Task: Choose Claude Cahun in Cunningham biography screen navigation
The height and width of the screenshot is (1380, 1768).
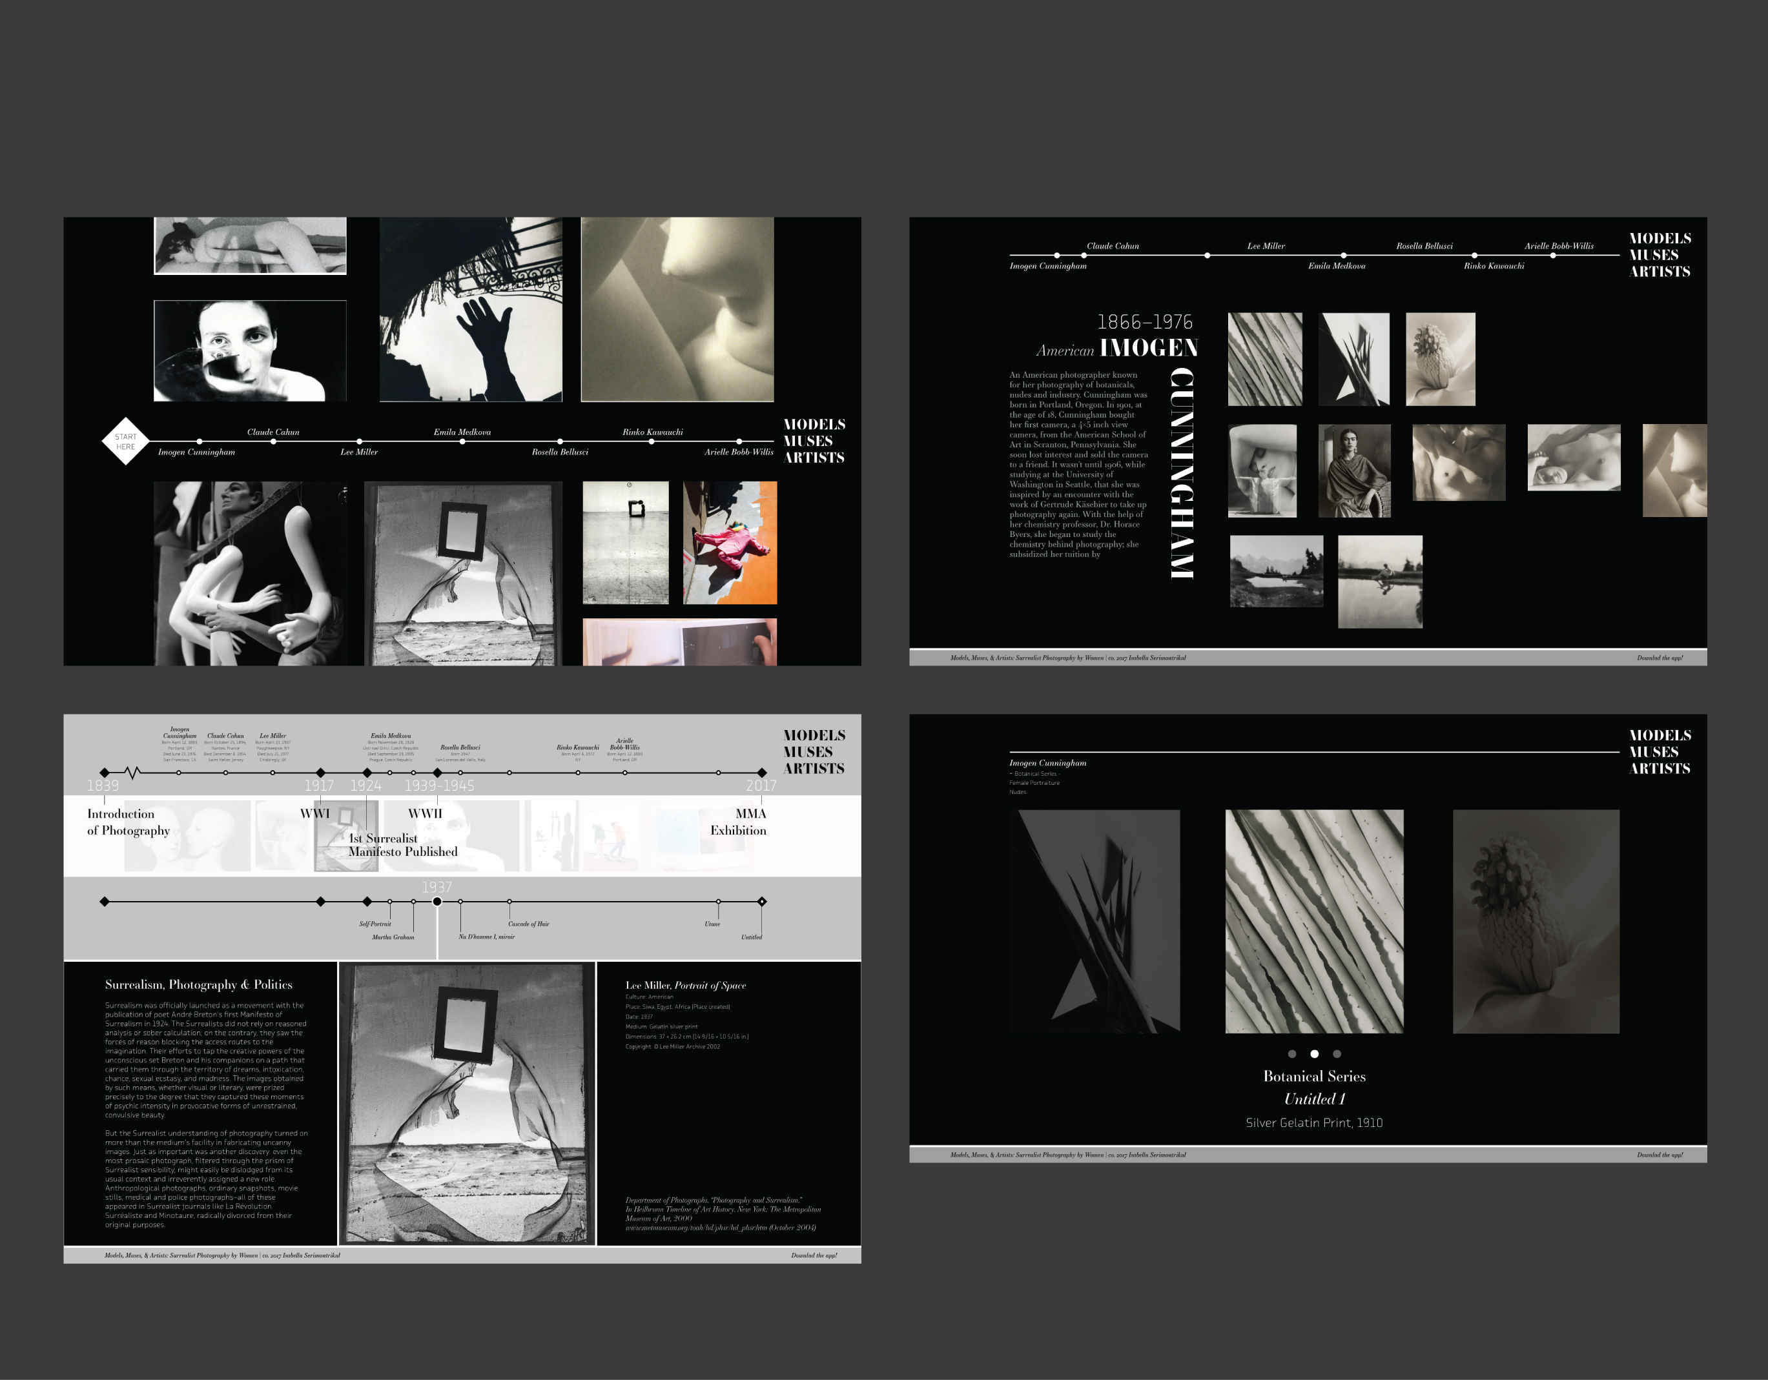Action: pos(1113,246)
